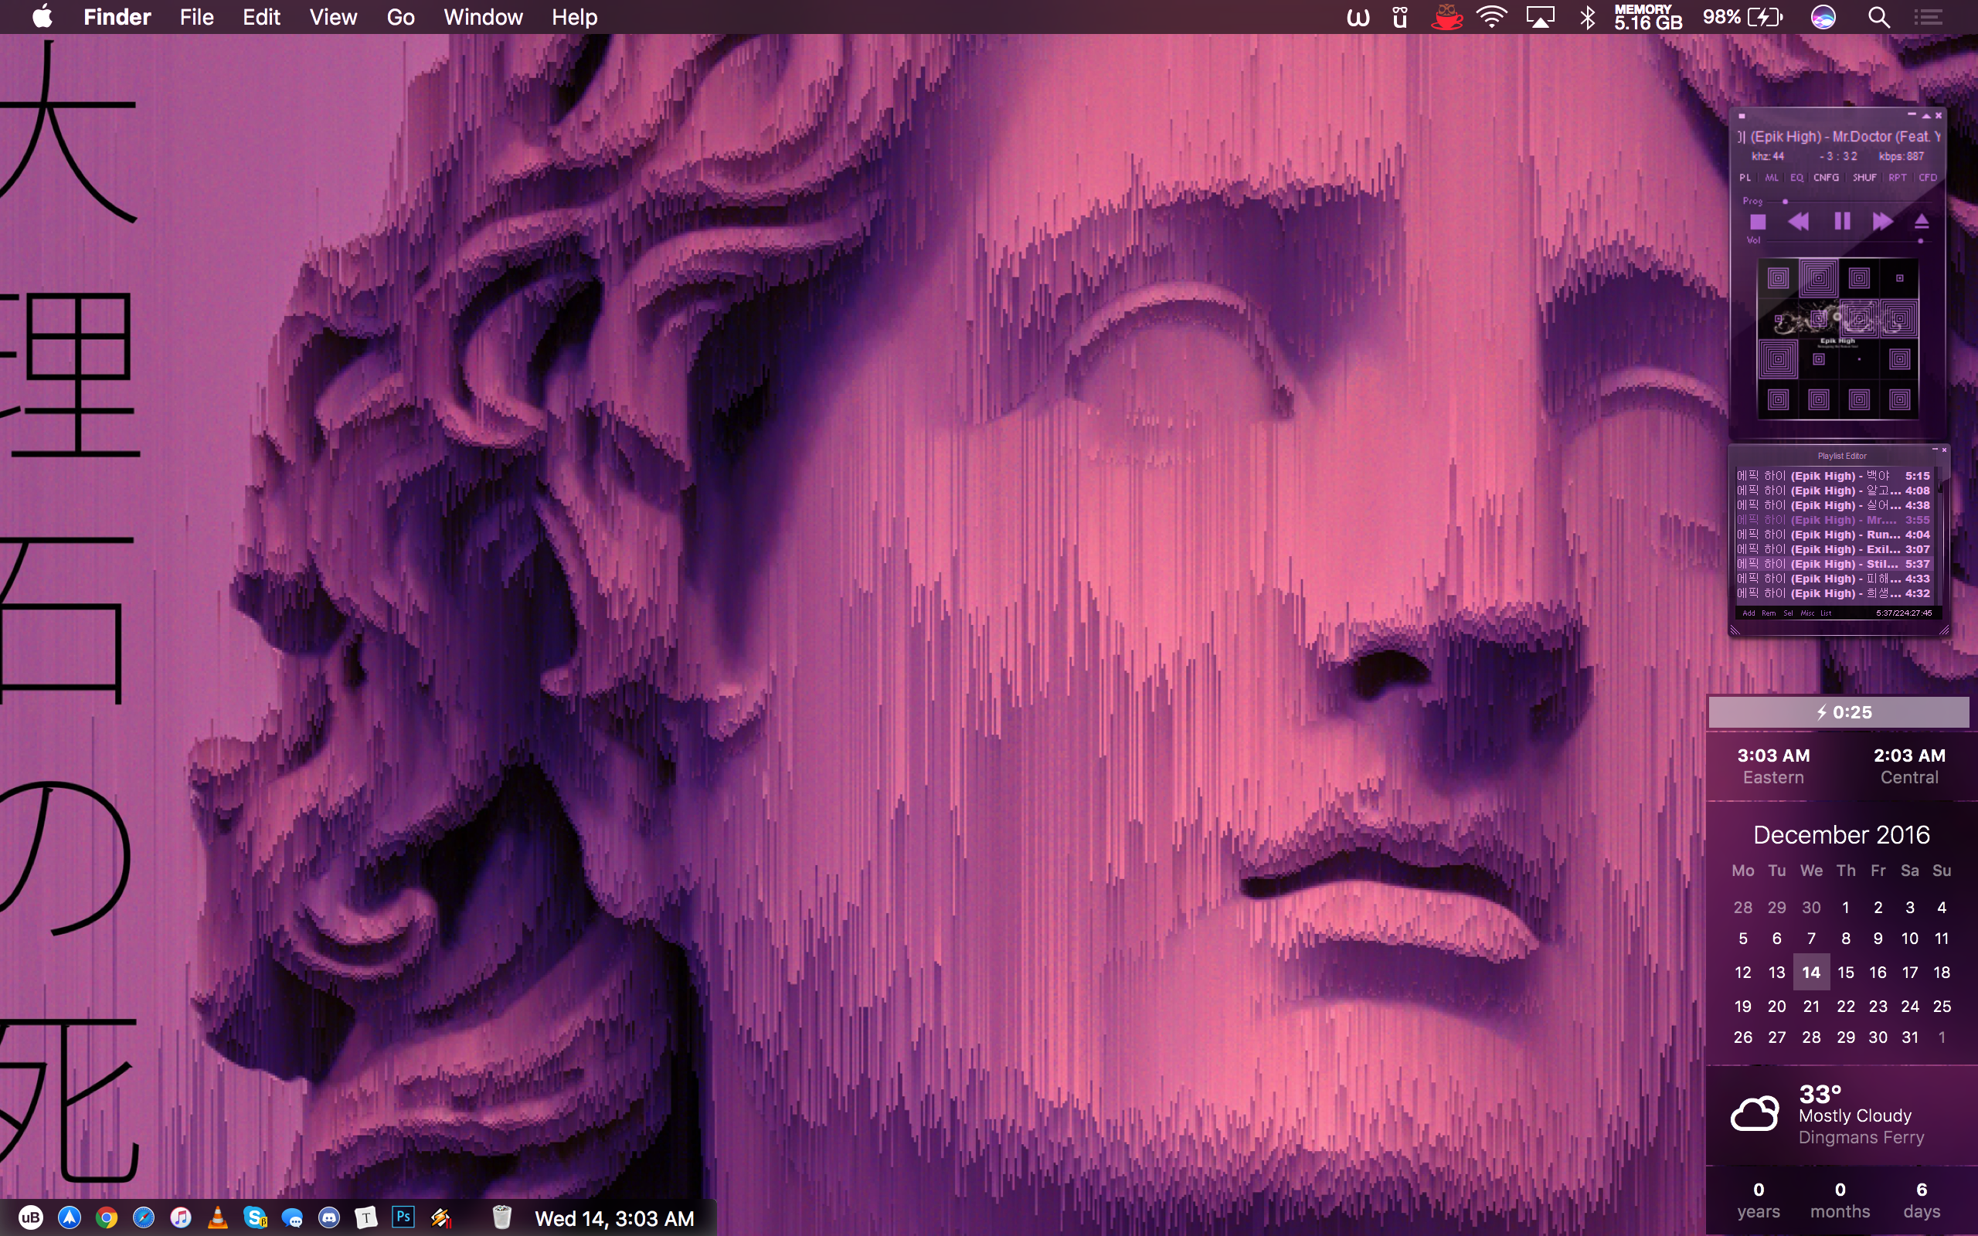Click the 98% battery indicator
This screenshot has height=1236, width=1978.
[x=1742, y=17]
